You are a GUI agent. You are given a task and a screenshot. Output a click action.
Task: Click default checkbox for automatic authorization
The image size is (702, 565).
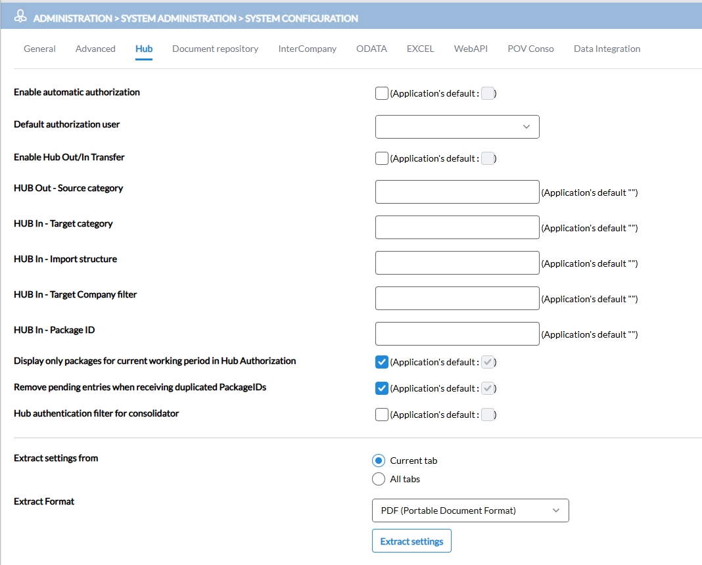point(488,93)
